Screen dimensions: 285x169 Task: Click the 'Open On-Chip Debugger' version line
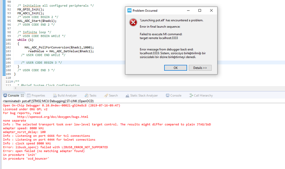click(x=61, y=105)
